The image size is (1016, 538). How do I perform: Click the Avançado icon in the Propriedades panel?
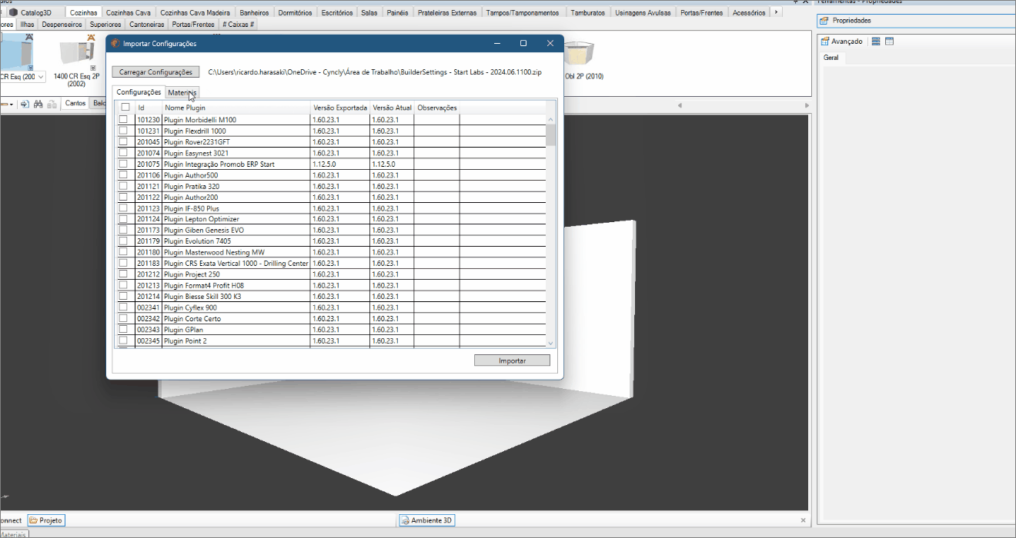pyautogui.click(x=824, y=42)
